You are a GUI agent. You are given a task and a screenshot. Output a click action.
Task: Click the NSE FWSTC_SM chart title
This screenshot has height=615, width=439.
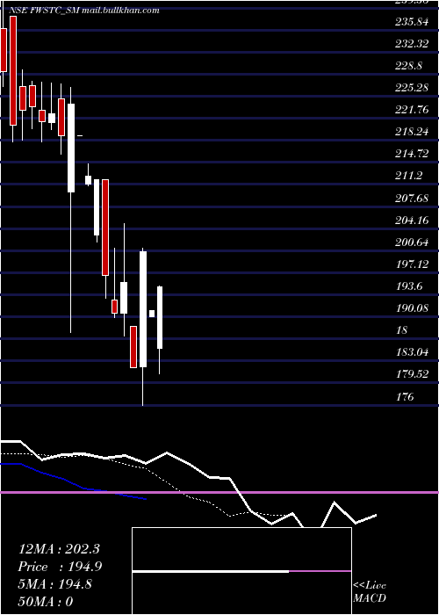click(84, 11)
